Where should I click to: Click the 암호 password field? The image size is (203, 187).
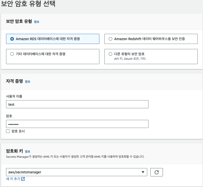tap(77, 124)
